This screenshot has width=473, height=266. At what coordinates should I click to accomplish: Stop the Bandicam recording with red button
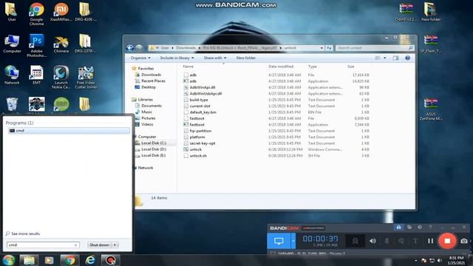point(447,241)
